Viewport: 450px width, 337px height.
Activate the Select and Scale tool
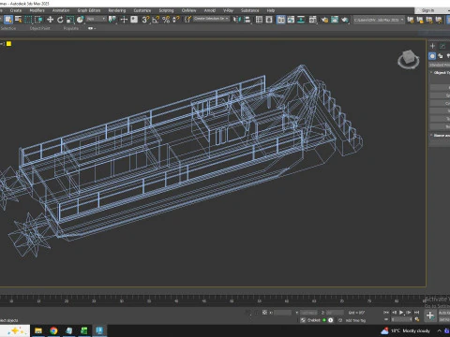(70, 20)
